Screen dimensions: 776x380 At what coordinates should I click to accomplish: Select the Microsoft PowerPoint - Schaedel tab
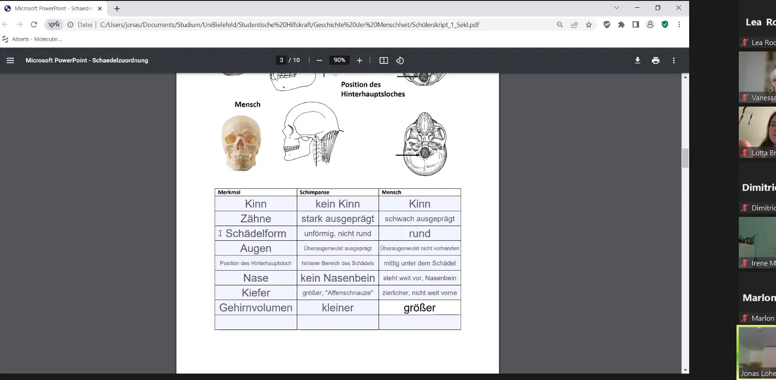(53, 8)
